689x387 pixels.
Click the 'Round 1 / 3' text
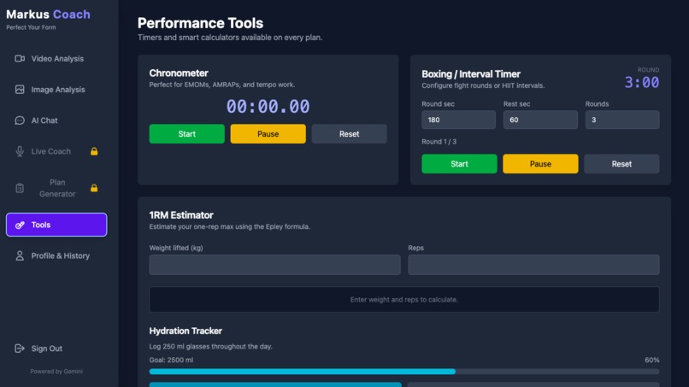439,142
